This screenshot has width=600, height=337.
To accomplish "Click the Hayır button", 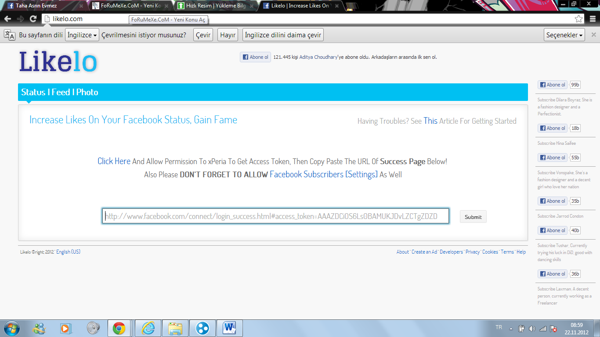I will (228, 35).
